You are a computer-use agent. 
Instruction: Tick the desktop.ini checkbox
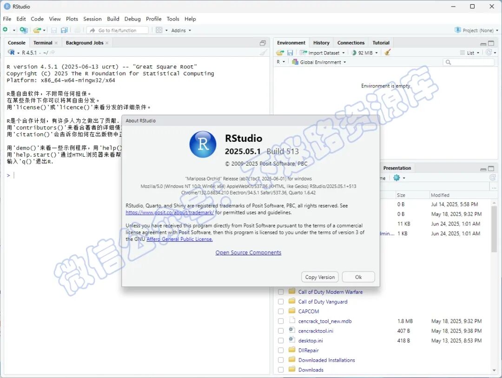click(281, 340)
